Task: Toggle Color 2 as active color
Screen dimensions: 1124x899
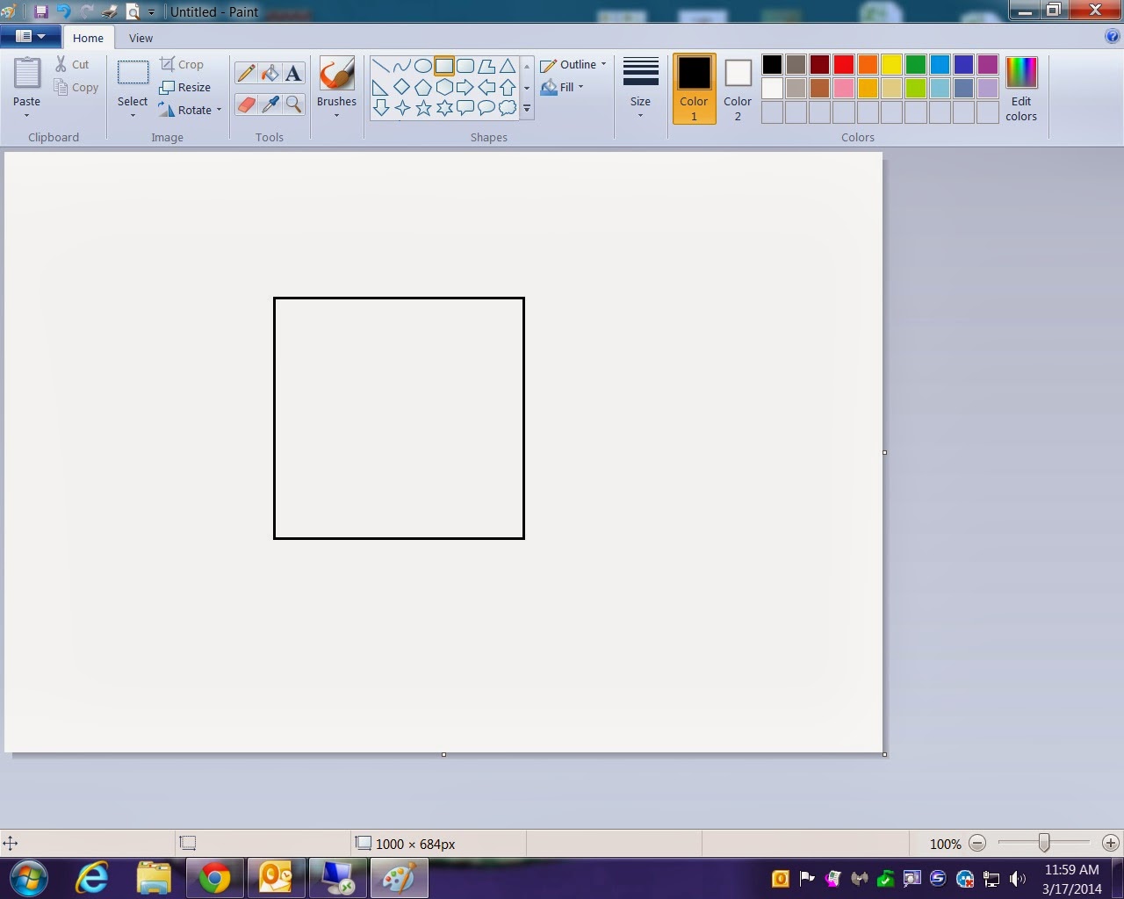Action: point(737,88)
